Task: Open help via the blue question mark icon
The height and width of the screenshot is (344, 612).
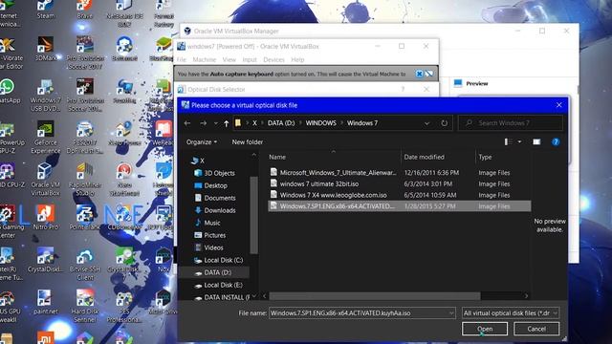Action: 556,142
